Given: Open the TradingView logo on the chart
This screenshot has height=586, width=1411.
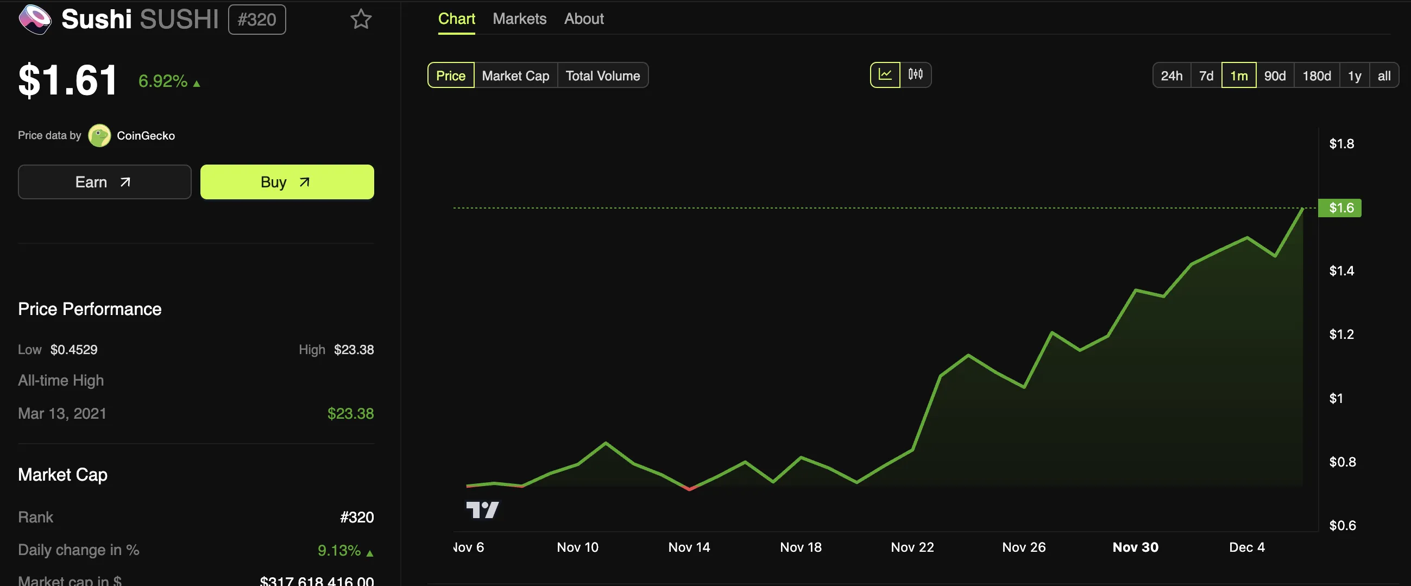Looking at the screenshot, I should pos(482,510).
